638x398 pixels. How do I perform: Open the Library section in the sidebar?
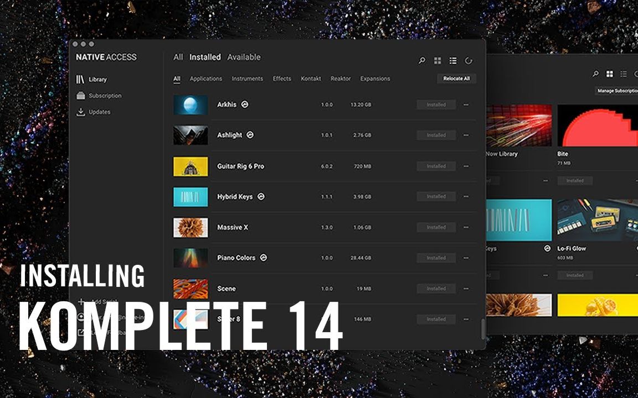[x=97, y=79]
